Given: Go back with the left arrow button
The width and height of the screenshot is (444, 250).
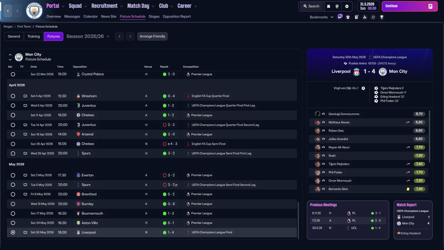Looking at the screenshot, I should (8, 11).
